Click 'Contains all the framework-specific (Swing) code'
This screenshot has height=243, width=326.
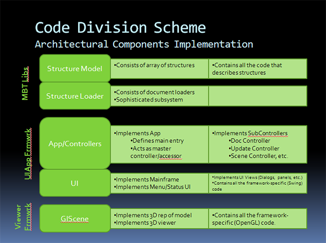click(x=257, y=186)
